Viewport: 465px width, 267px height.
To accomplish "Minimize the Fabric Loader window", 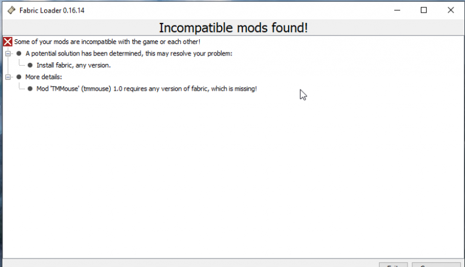I will 397,10.
